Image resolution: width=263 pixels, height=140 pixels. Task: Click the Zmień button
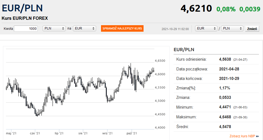coord(252,29)
